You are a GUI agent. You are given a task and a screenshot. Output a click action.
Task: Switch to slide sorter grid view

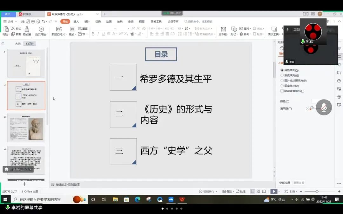tap(259, 191)
